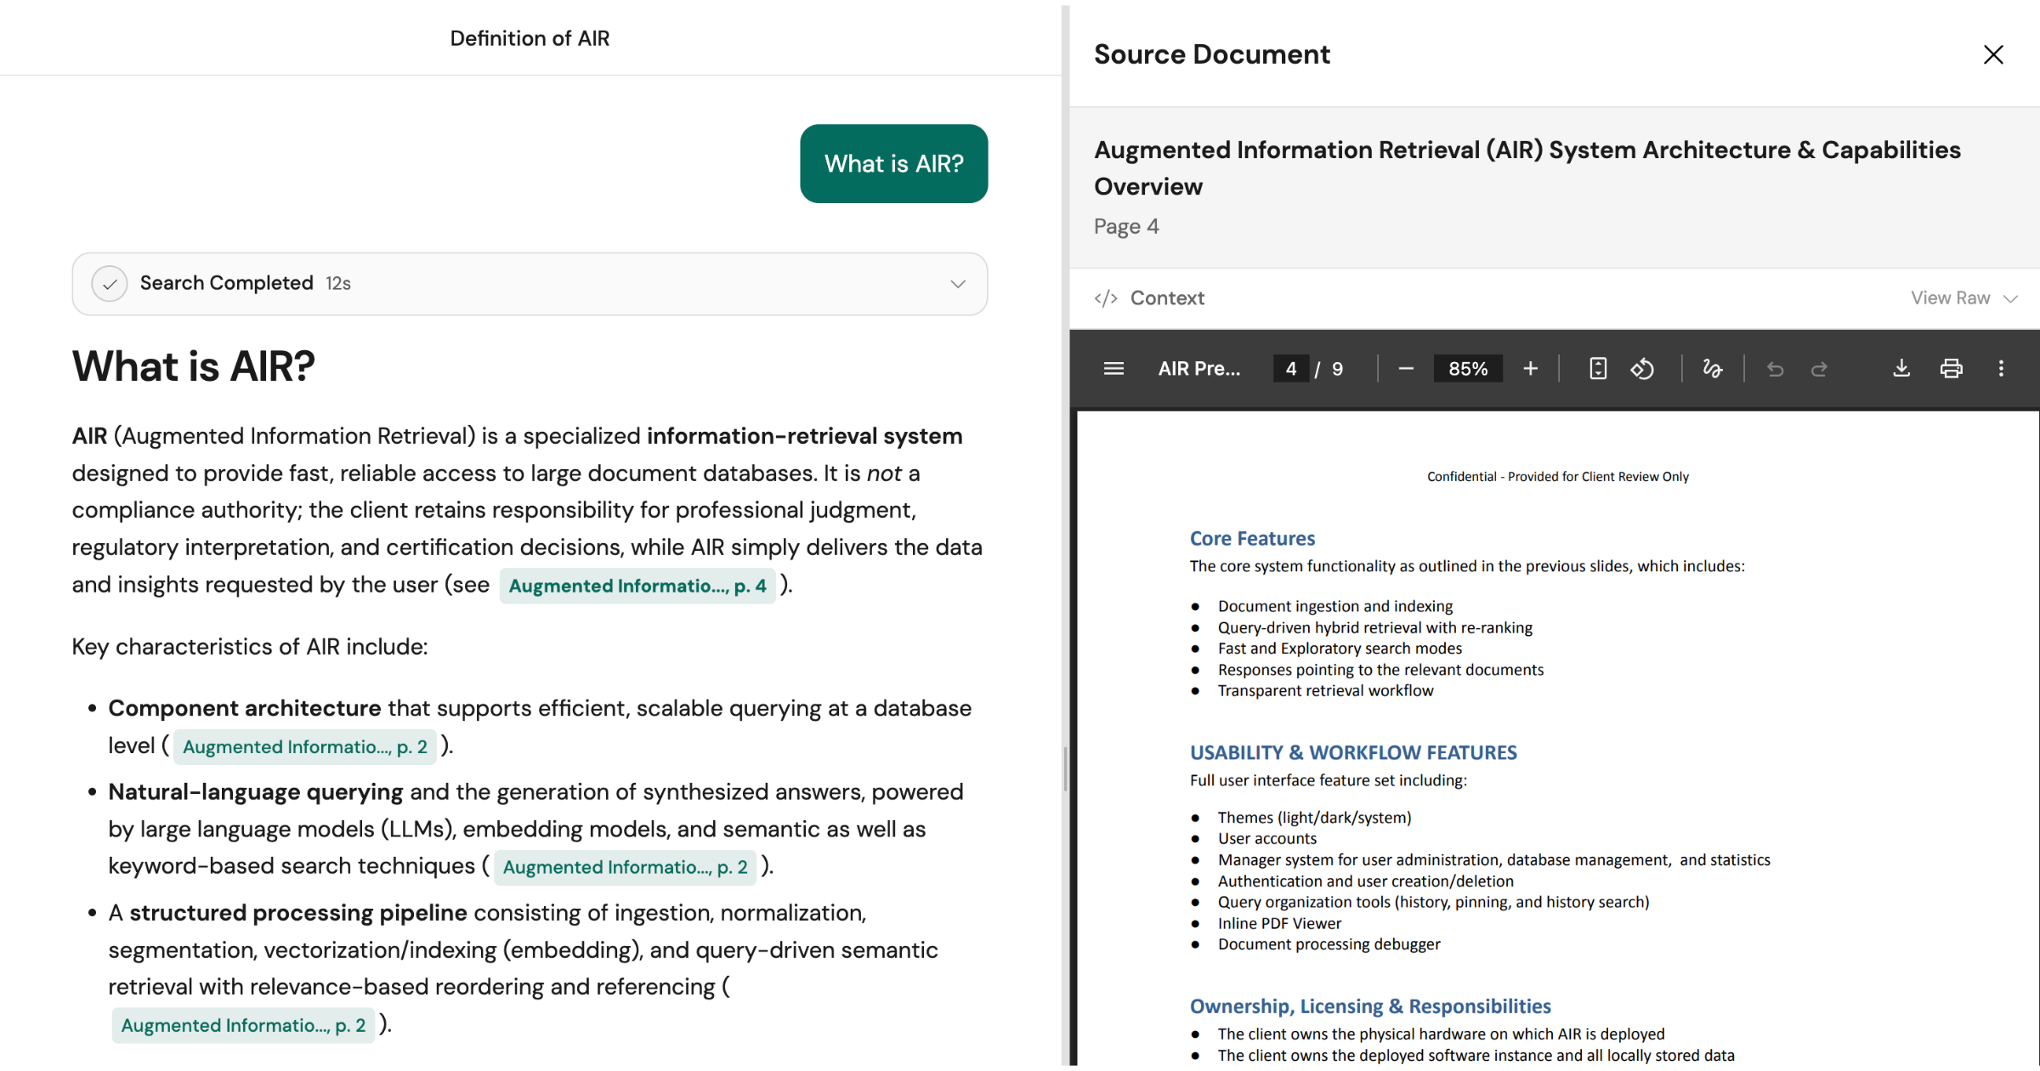Close the Source Document panel
The height and width of the screenshot is (1071, 2040).
(x=1993, y=54)
